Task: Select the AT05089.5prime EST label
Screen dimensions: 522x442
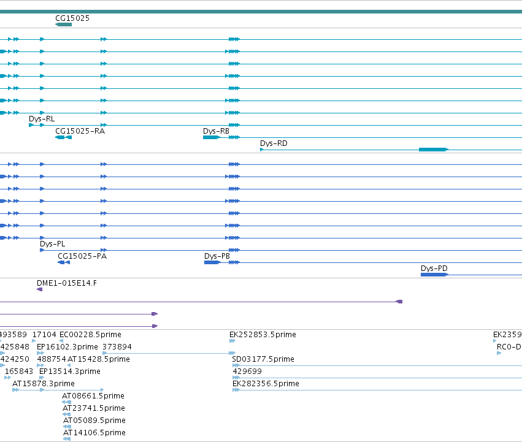Action: 94,420
